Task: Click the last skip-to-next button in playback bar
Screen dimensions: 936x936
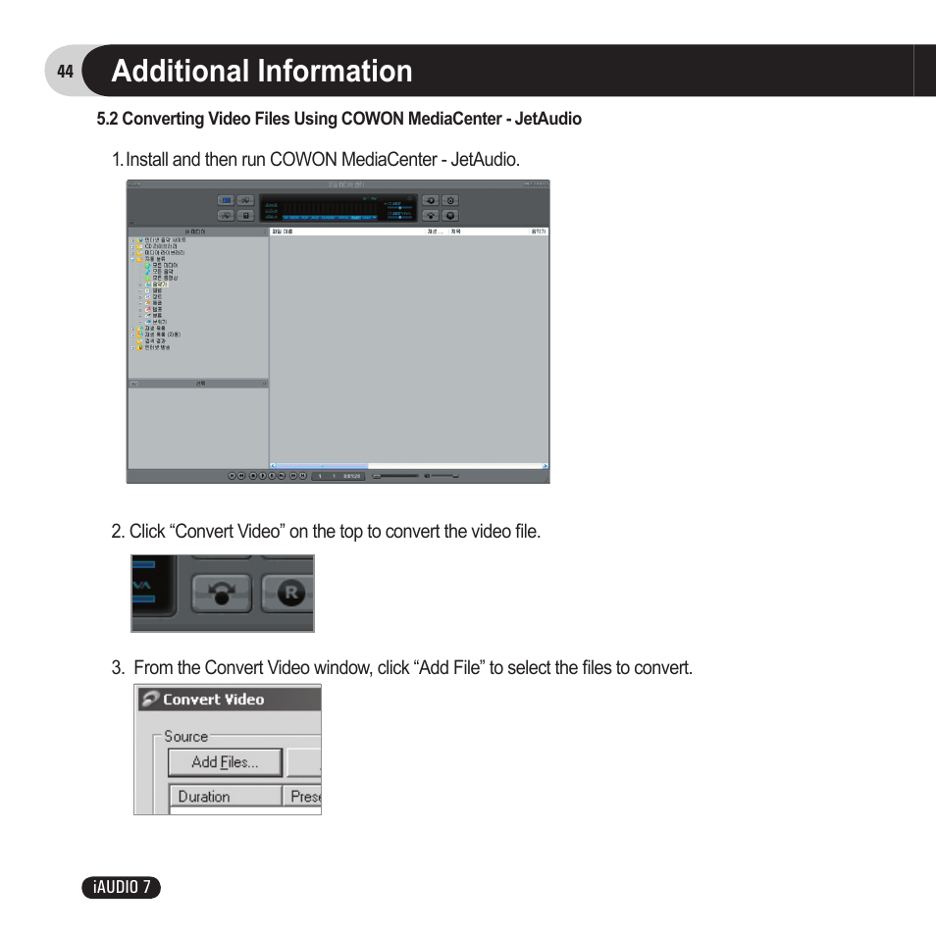Action: coord(302,476)
